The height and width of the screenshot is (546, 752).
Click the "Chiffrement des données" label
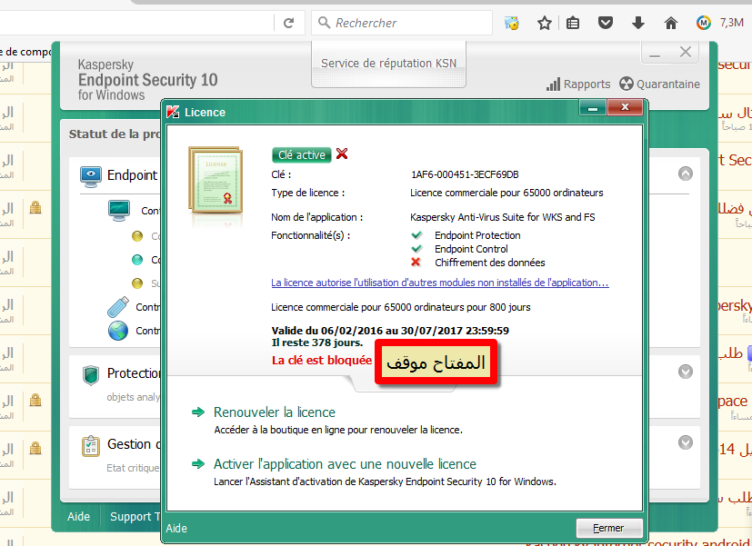(489, 263)
